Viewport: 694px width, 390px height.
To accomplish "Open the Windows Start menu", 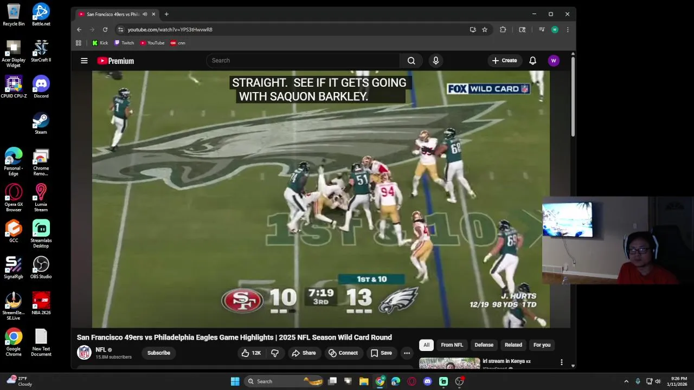I will 235,381.
